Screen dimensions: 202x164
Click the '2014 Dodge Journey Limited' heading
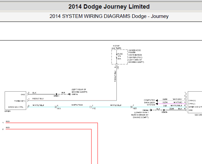(x=109, y=7)
